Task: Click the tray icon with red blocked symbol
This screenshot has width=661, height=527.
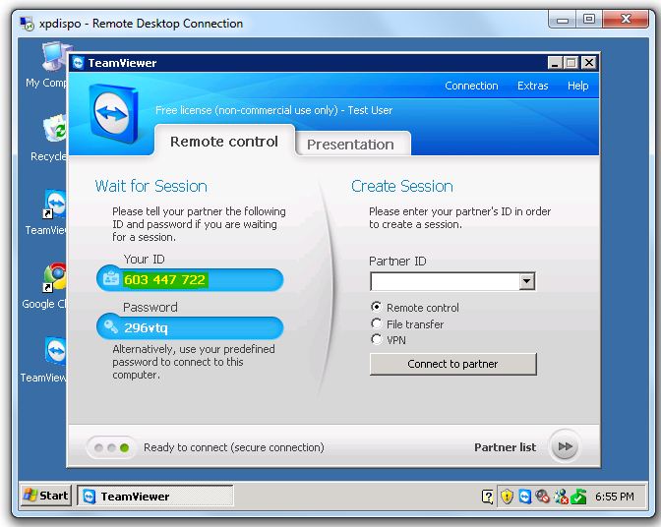Action: pyautogui.click(x=543, y=497)
